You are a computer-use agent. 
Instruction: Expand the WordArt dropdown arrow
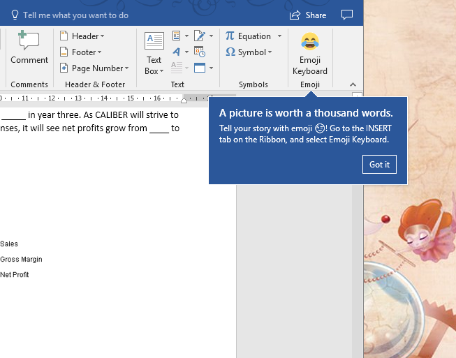[186, 52]
